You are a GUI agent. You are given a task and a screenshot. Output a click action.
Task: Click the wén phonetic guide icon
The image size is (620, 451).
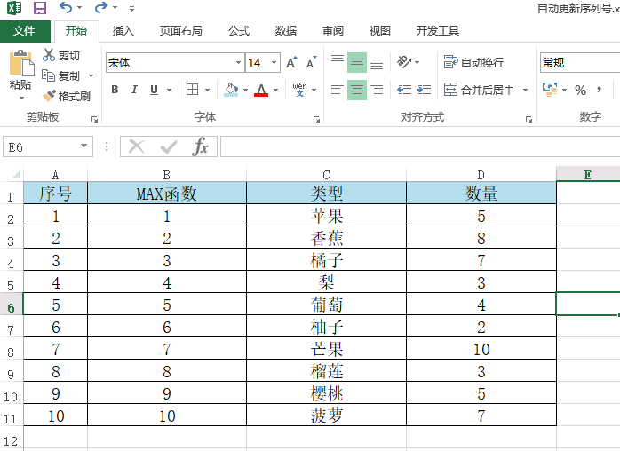pyautogui.click(x=299, y=90)
